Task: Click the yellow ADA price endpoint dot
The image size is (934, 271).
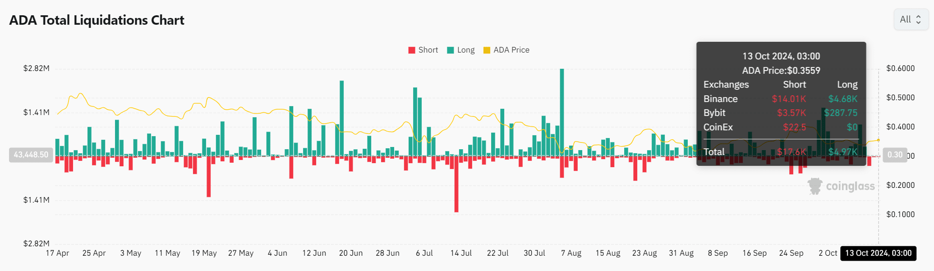Action: (878, 140)
